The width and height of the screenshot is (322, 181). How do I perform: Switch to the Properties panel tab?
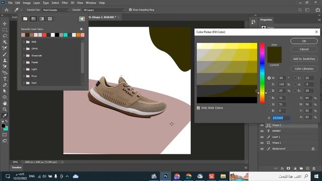tap(266, 20)
